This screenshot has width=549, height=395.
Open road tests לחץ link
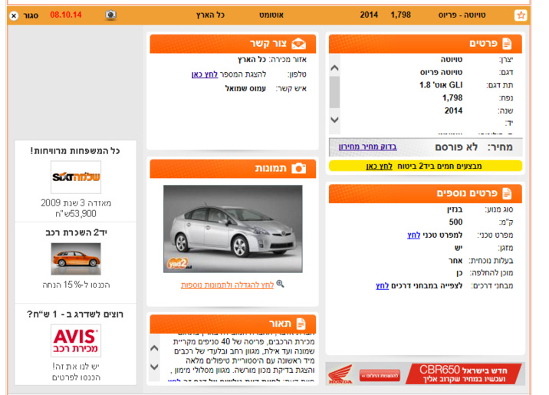382,286
